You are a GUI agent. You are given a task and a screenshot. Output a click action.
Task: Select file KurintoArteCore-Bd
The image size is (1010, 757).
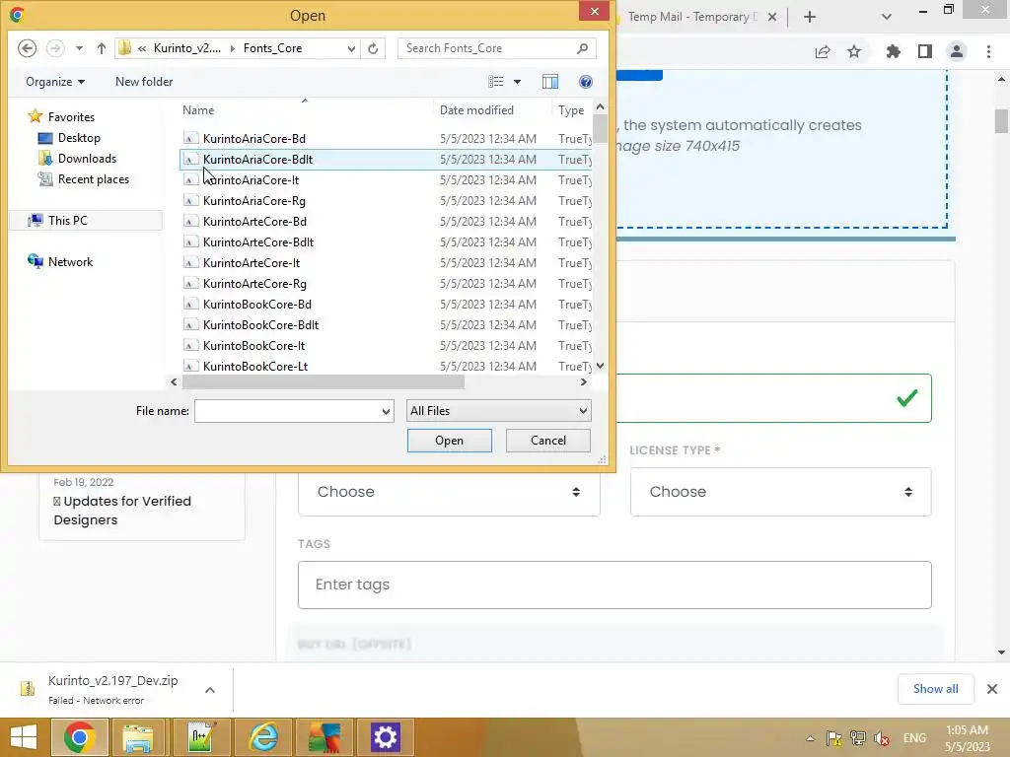[386, 222]
